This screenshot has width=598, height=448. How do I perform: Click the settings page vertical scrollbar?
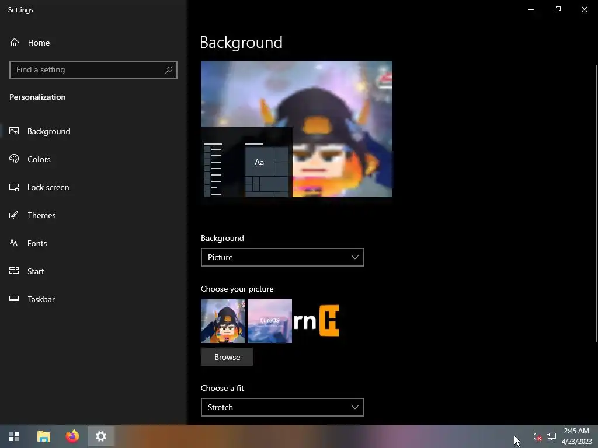click(x=596, y=204)
